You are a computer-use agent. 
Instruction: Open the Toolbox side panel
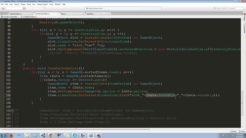pyautogui.click(x=244, y=17)
